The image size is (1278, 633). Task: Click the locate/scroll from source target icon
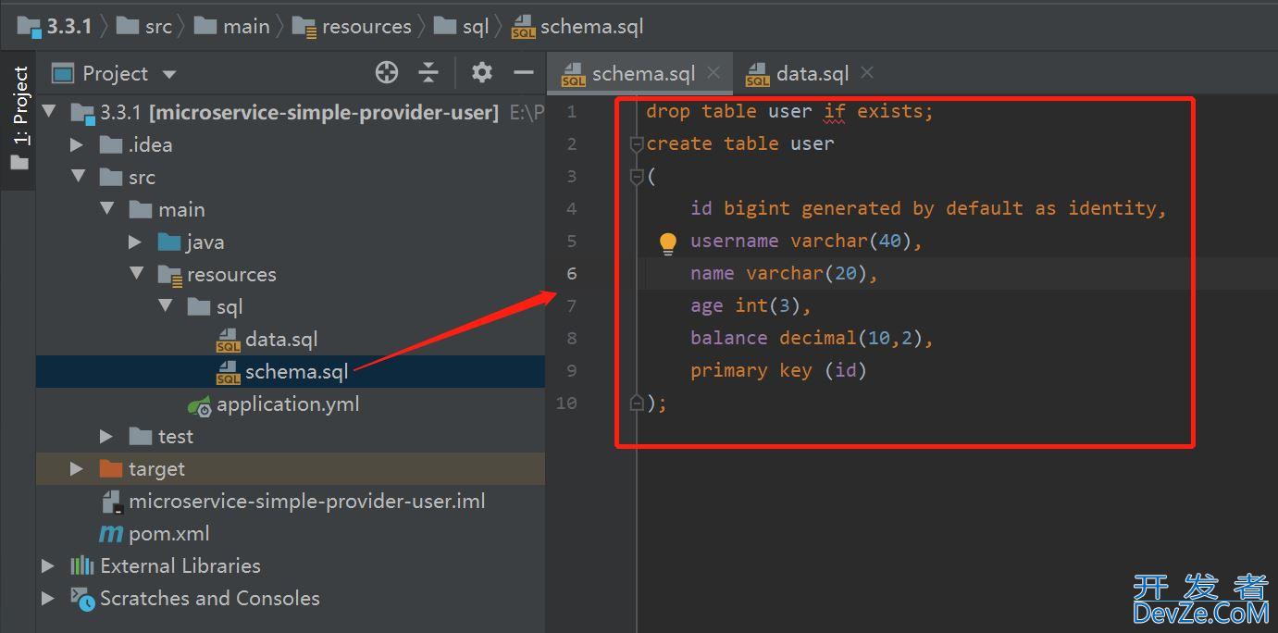coord(387,73)
